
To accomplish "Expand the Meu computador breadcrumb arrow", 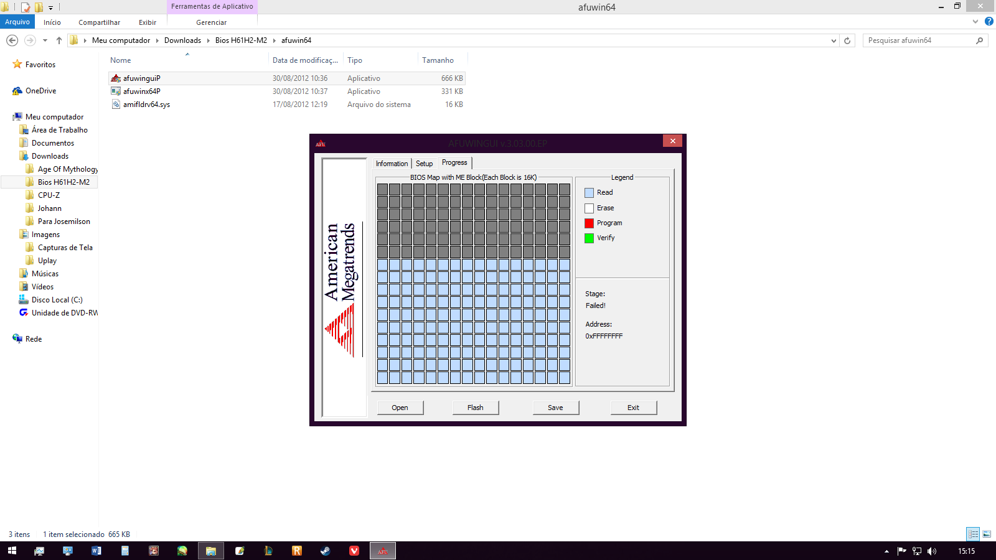I will coord(157,40).
